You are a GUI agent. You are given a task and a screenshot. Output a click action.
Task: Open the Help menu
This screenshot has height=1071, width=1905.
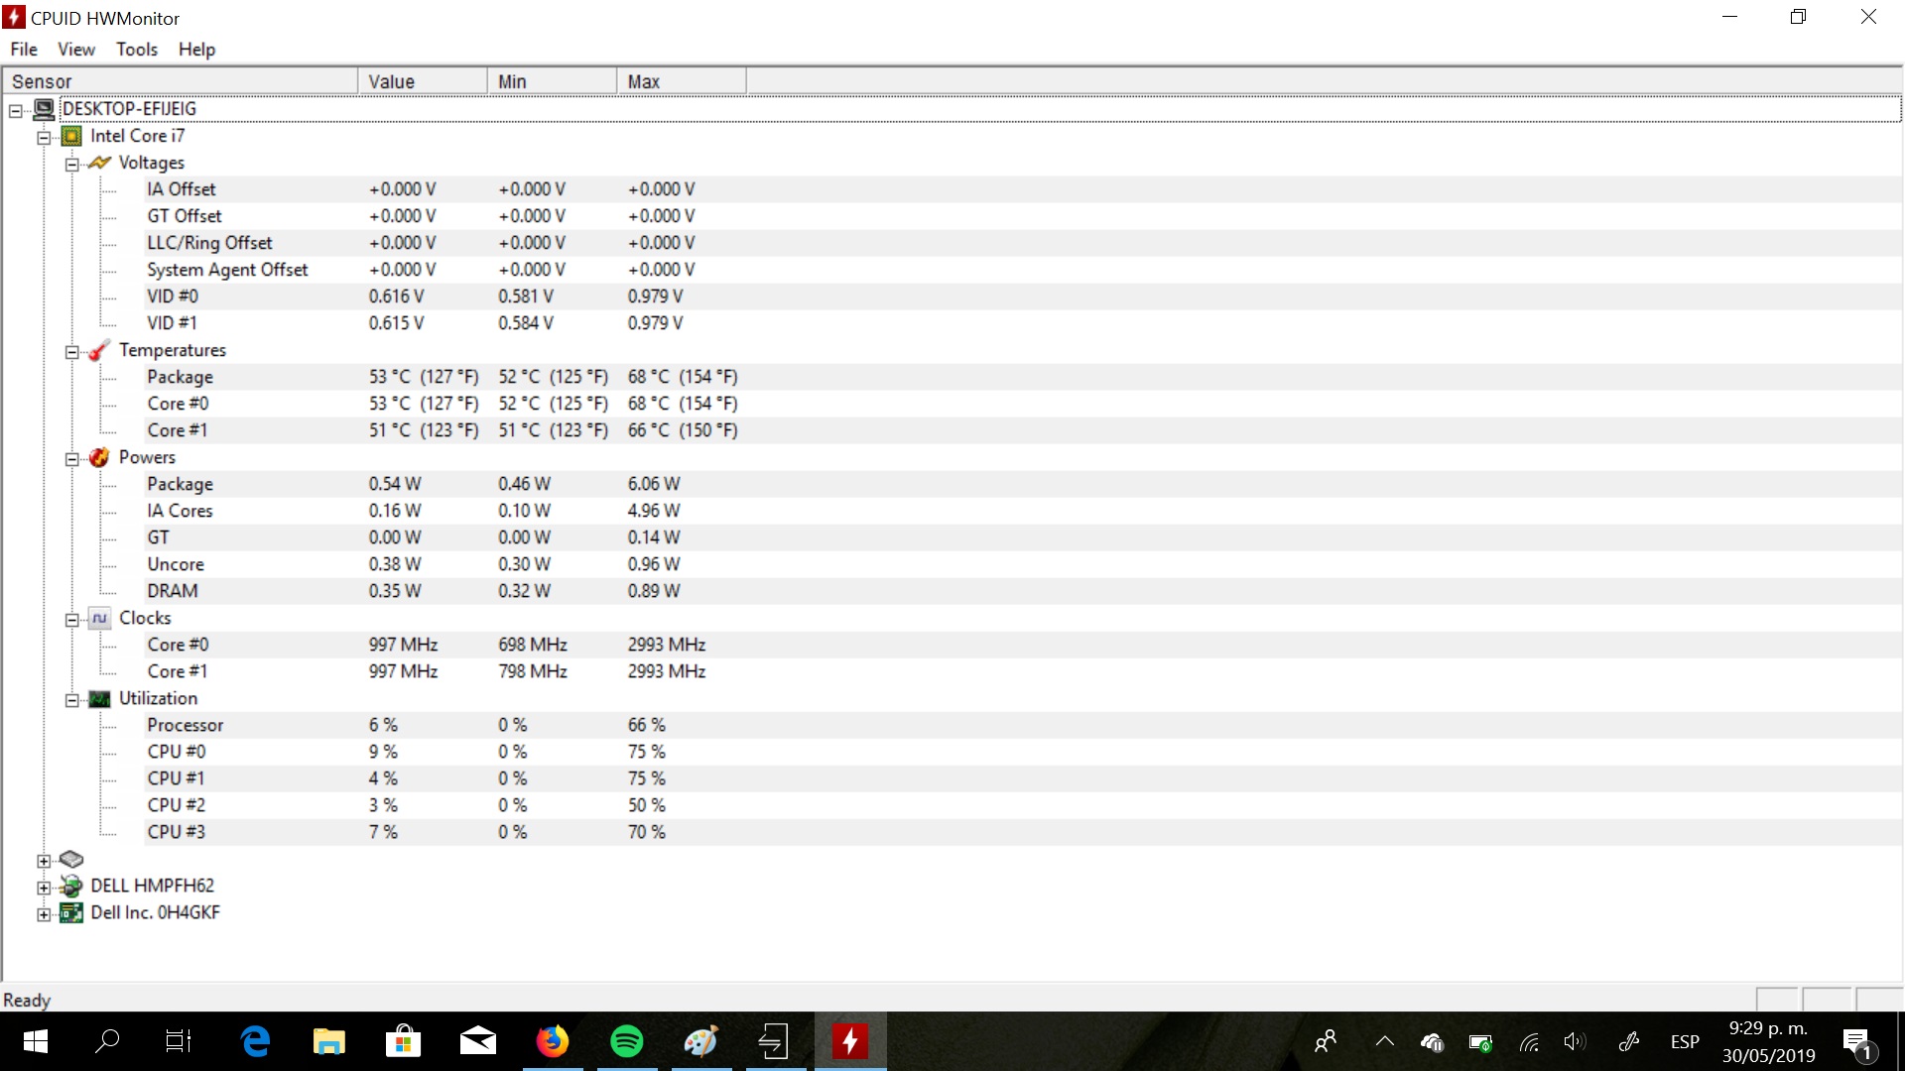pyautogui.click(x=196, y=50)
